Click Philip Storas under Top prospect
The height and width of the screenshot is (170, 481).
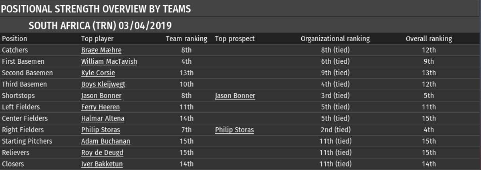pos(234,130)
